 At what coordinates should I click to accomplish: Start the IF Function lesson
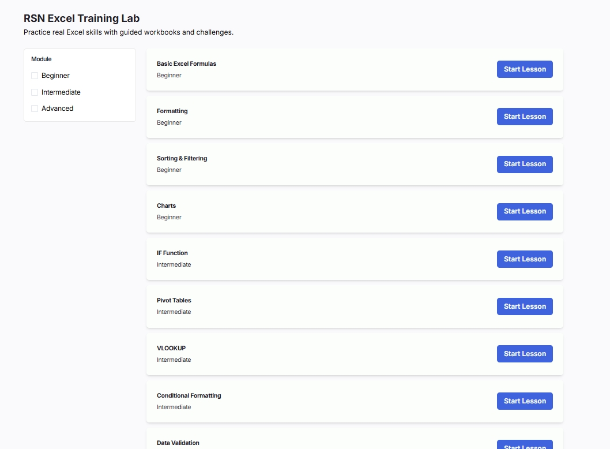(525, 259)
